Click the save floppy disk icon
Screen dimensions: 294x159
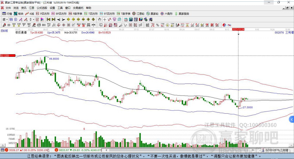[x=141, y=20]
